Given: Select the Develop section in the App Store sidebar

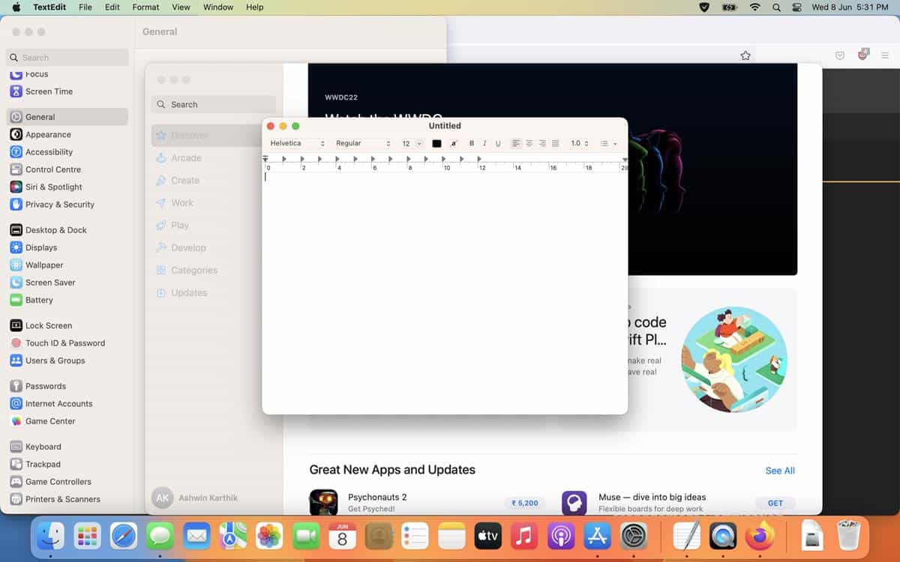Looking at the screenshot, I should tap(188, 247).
